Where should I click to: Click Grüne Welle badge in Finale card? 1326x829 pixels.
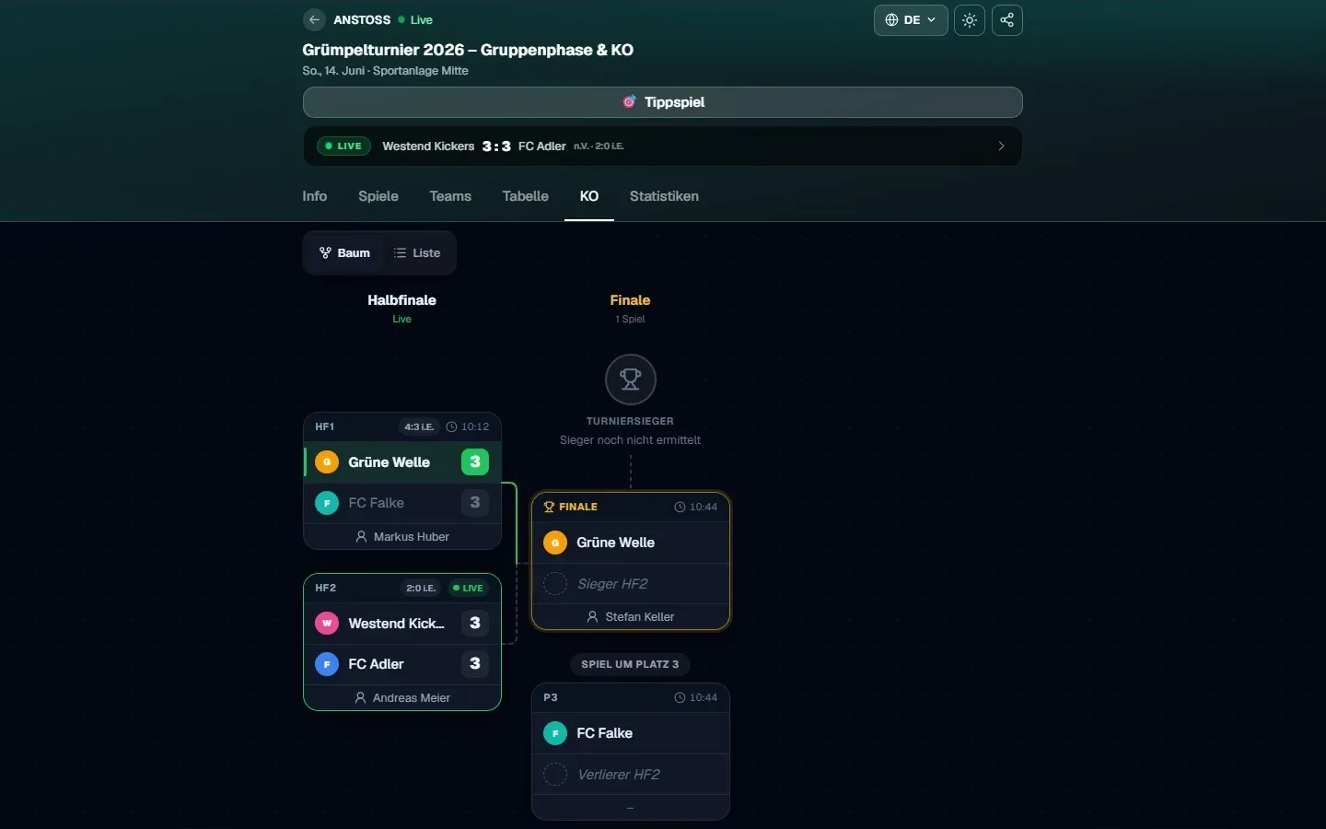click(x=555, y=543)
